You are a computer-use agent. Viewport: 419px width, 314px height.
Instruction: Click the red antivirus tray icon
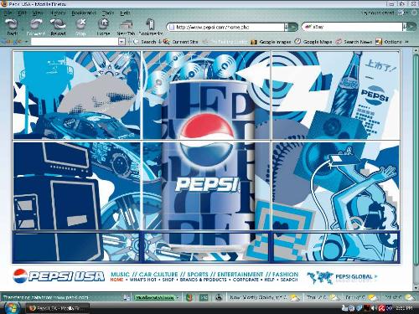(x=382, y=308)
